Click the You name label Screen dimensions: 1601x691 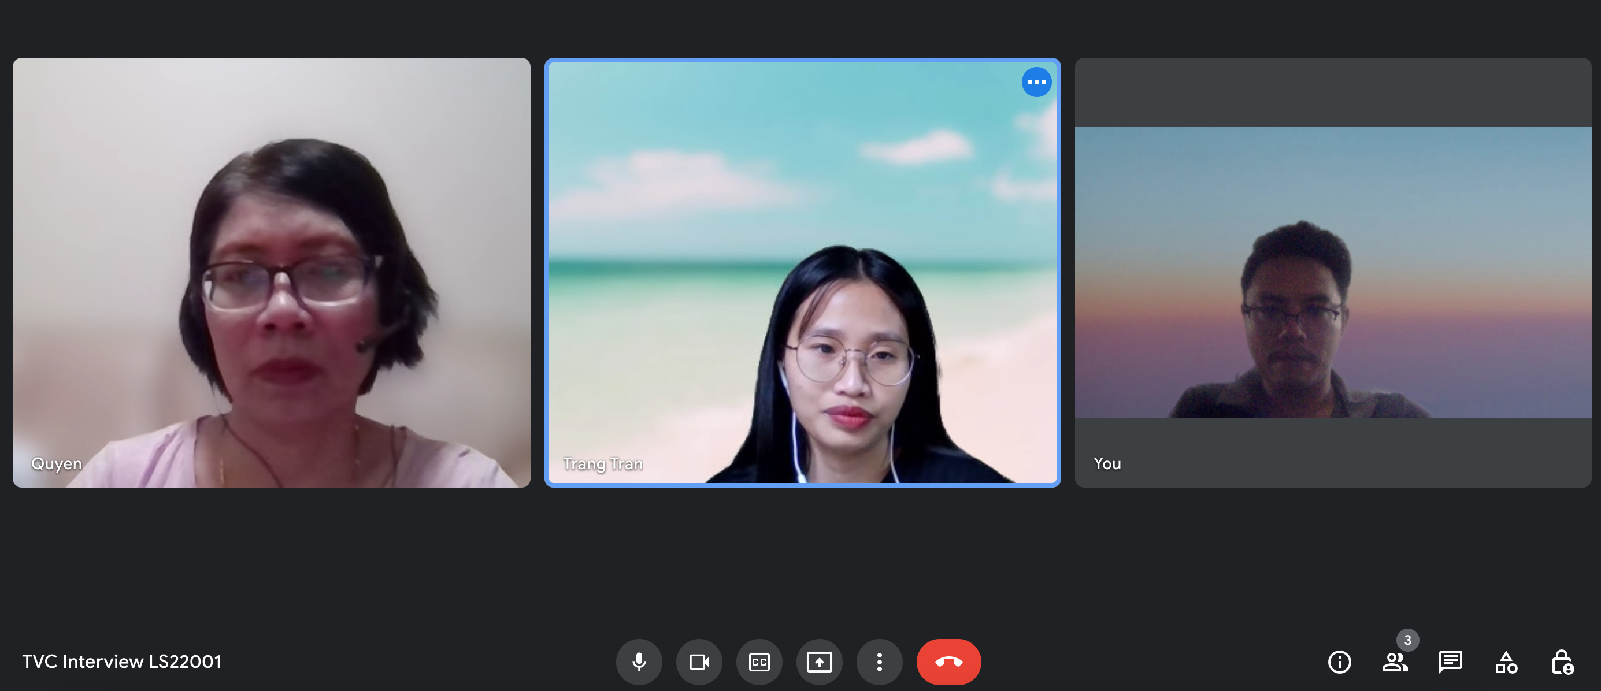coord(1107,463)
